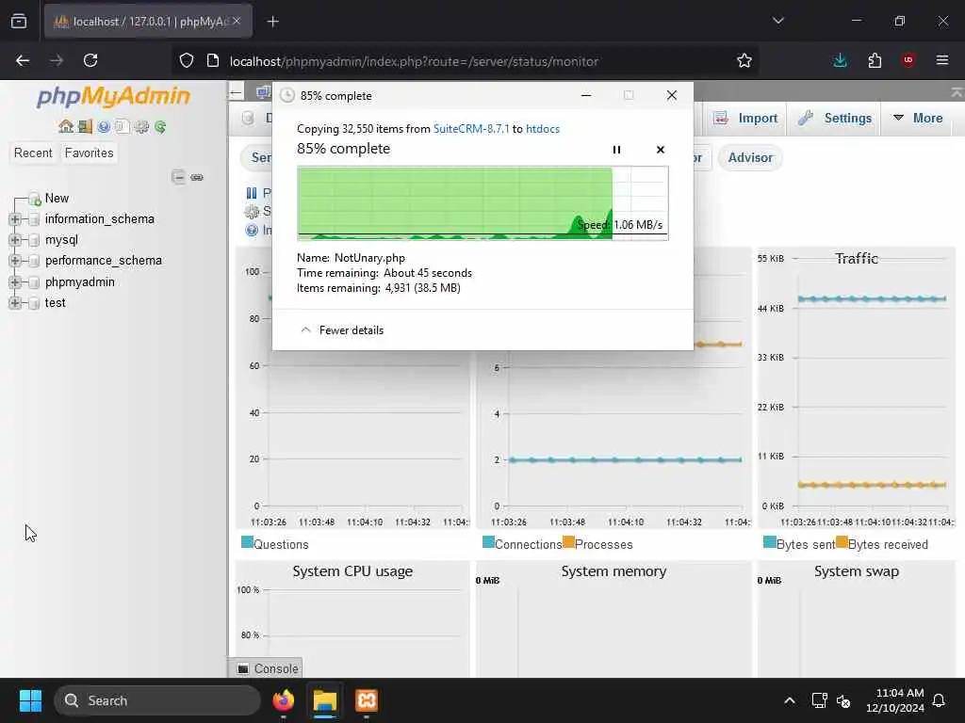This screenshot has height=723, width=965.
Task: Open File Explorer from the taskbar
Action: point(324,700)
